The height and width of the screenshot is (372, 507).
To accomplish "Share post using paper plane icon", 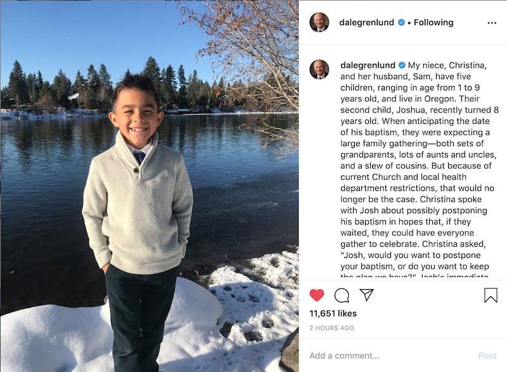I will [x=366, y=295].
